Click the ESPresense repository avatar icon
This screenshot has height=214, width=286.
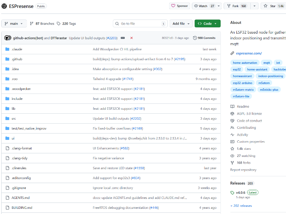pyautogui.click(x=4, y=6)
